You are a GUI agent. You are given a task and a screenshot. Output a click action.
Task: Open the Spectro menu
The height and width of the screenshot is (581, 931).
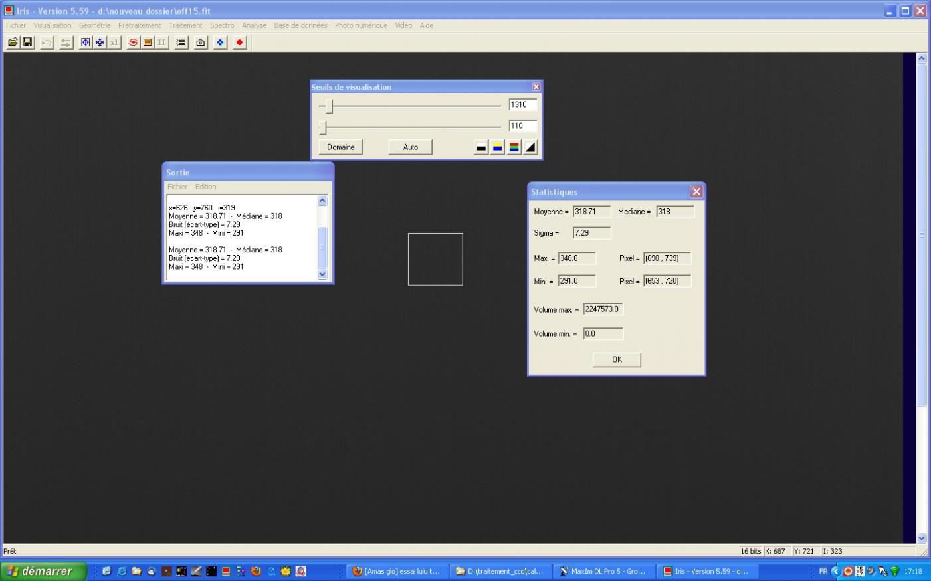[222, 25]
